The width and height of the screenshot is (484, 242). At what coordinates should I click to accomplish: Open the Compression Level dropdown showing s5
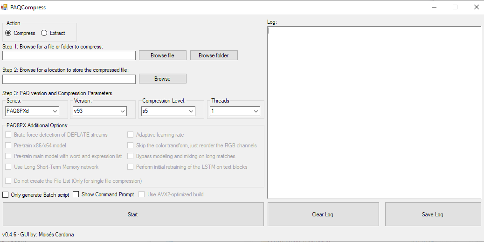[x=168, y=111]
